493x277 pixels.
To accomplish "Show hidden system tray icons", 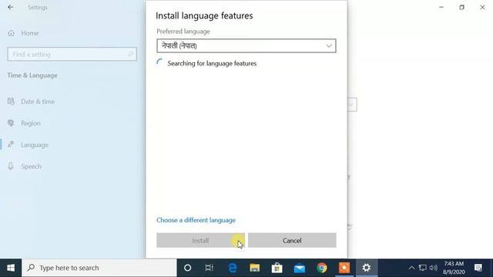I will pyautogui.click(x=411, y=268).
